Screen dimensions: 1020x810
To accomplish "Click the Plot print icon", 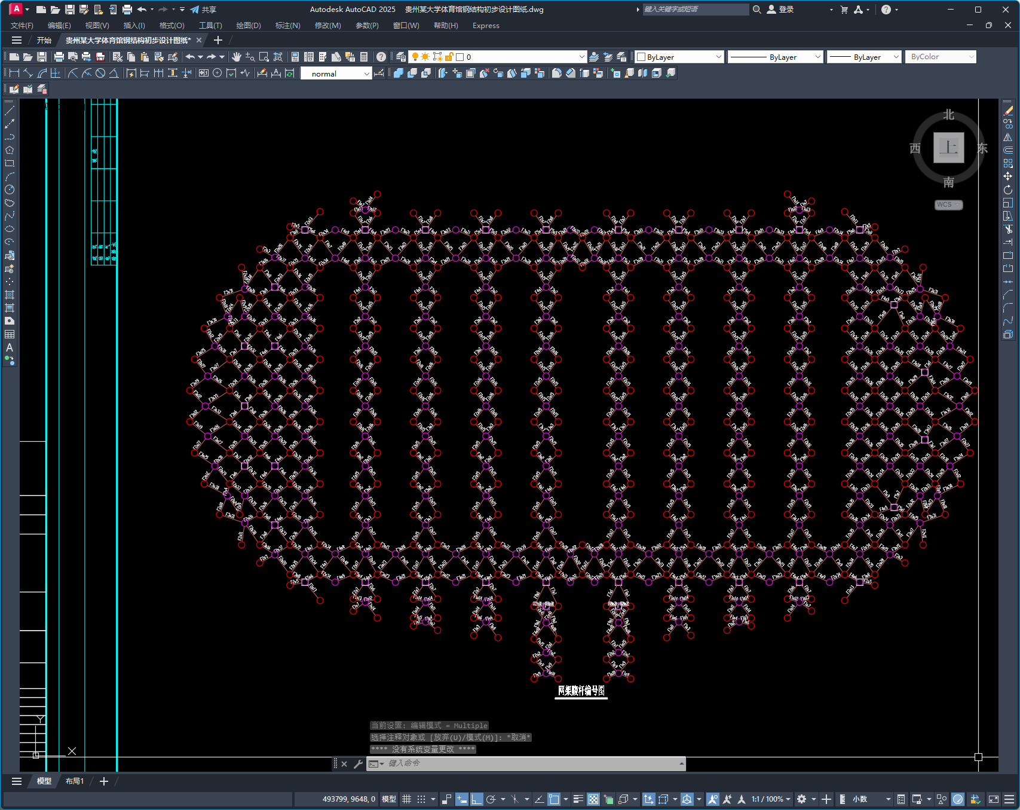I will (x=59, y=57).
